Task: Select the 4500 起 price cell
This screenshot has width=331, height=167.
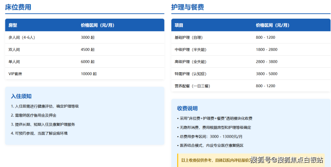Action: (88, 49)
